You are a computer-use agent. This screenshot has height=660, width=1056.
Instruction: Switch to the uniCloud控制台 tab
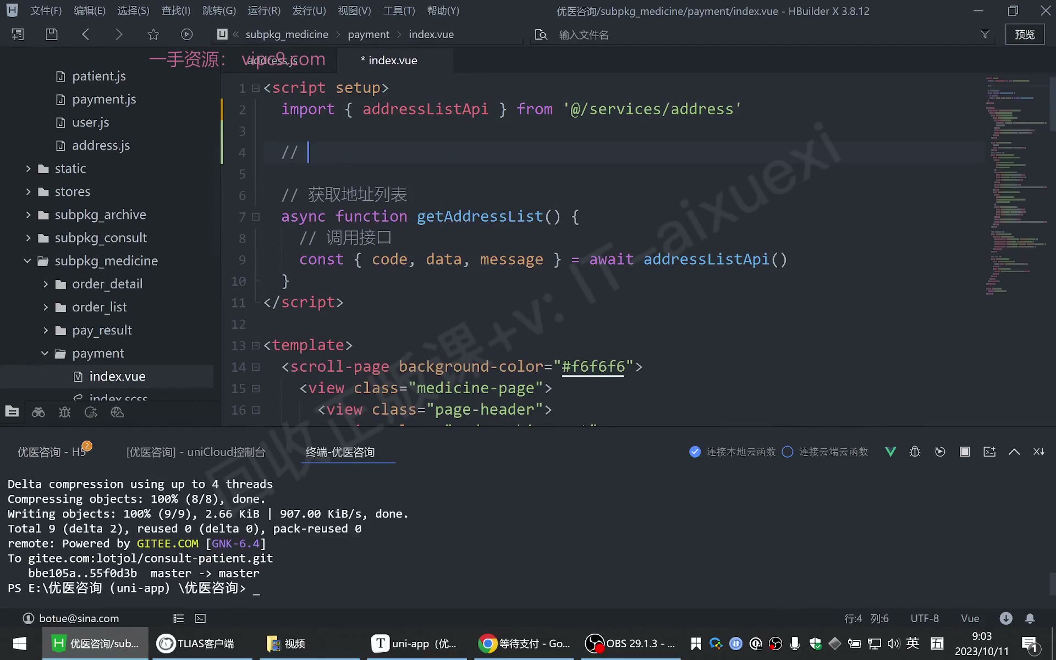point(196,452)
